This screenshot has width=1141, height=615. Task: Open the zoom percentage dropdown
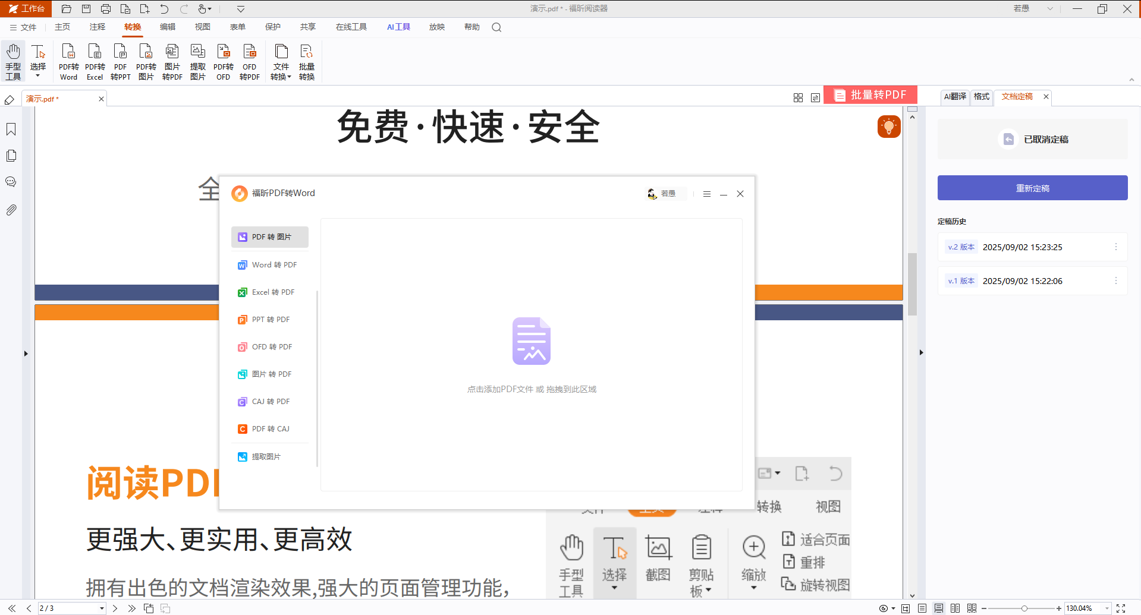[1107, 608]
